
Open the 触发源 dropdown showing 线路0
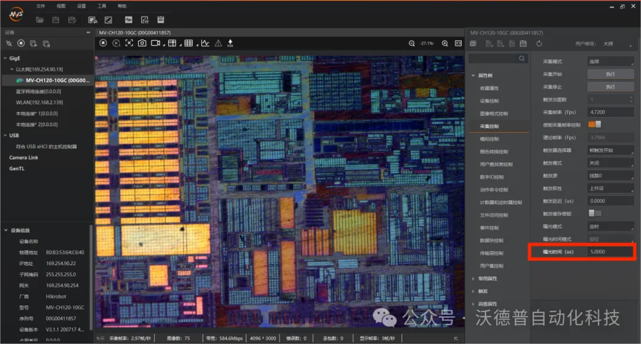coord(610,176)
